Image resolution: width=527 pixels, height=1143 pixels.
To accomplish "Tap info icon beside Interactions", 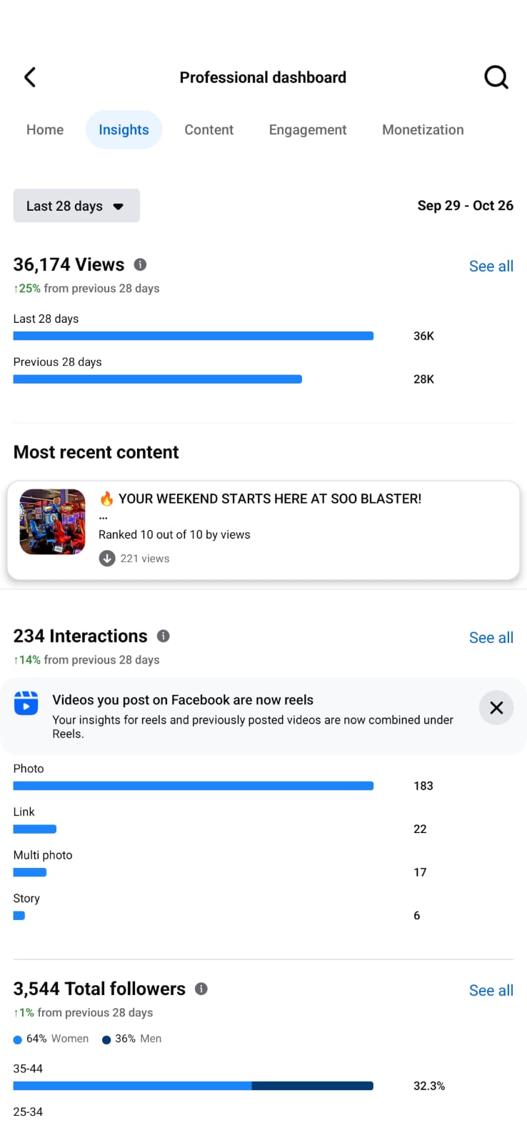I will (164, 636).
